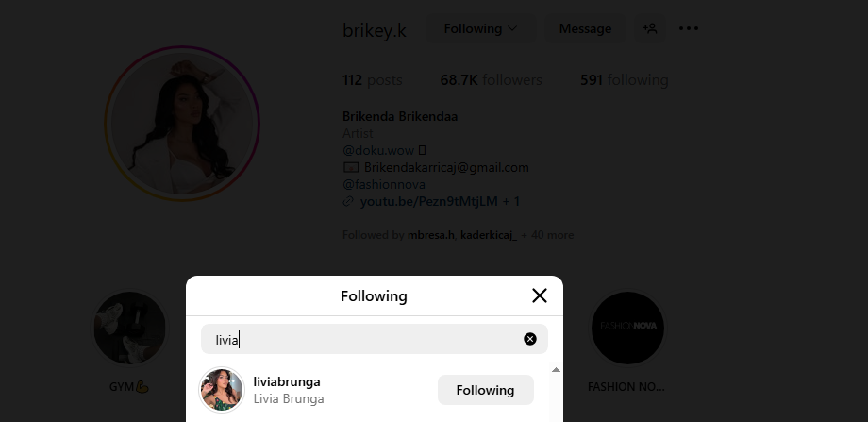Click in the following search field

pyautogui.click(x=368, y=339)
